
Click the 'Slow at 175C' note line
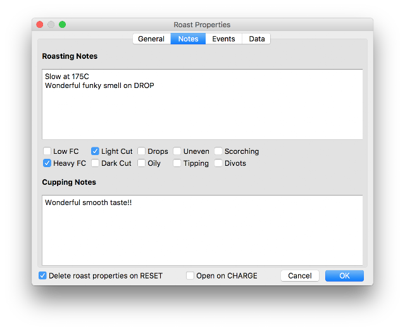(x=67, y=77)
